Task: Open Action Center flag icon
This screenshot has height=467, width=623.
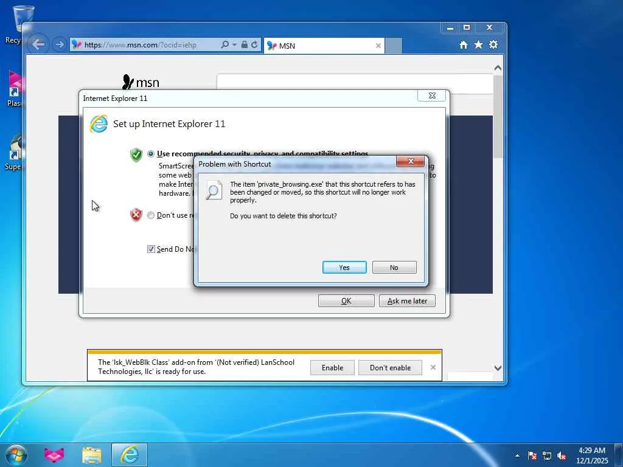Action: pos(532,456)
